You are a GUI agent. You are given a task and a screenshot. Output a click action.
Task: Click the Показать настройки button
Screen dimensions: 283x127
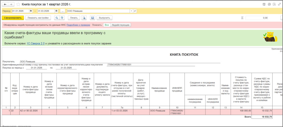point(38,18)
